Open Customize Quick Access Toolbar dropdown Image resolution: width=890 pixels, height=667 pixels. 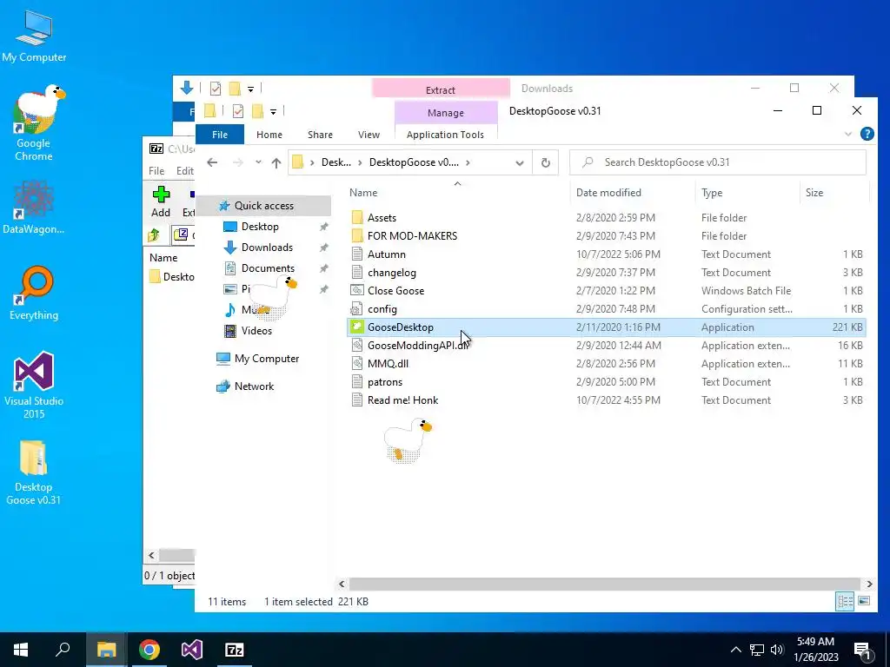point(273,112)
